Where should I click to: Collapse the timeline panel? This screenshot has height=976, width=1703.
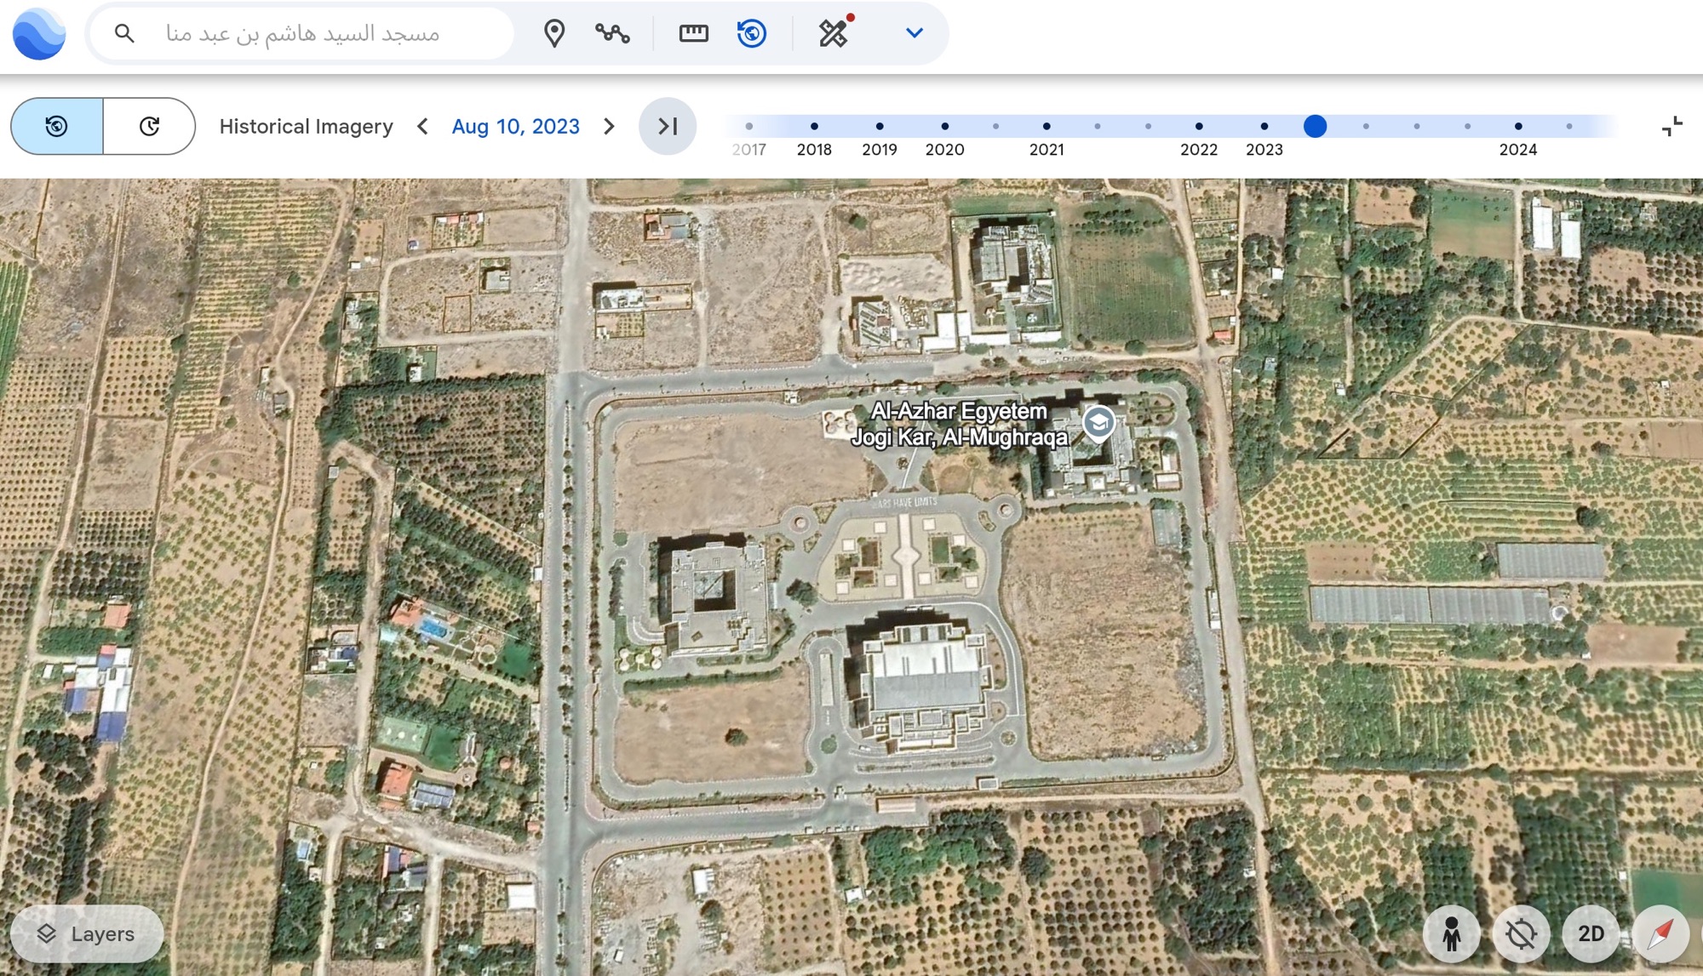tap(1671, 127)
